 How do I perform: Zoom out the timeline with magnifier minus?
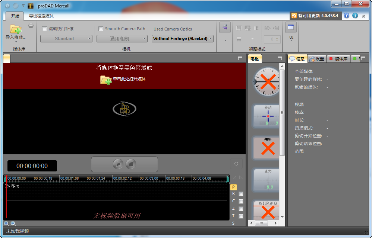(x=13, y=223)
